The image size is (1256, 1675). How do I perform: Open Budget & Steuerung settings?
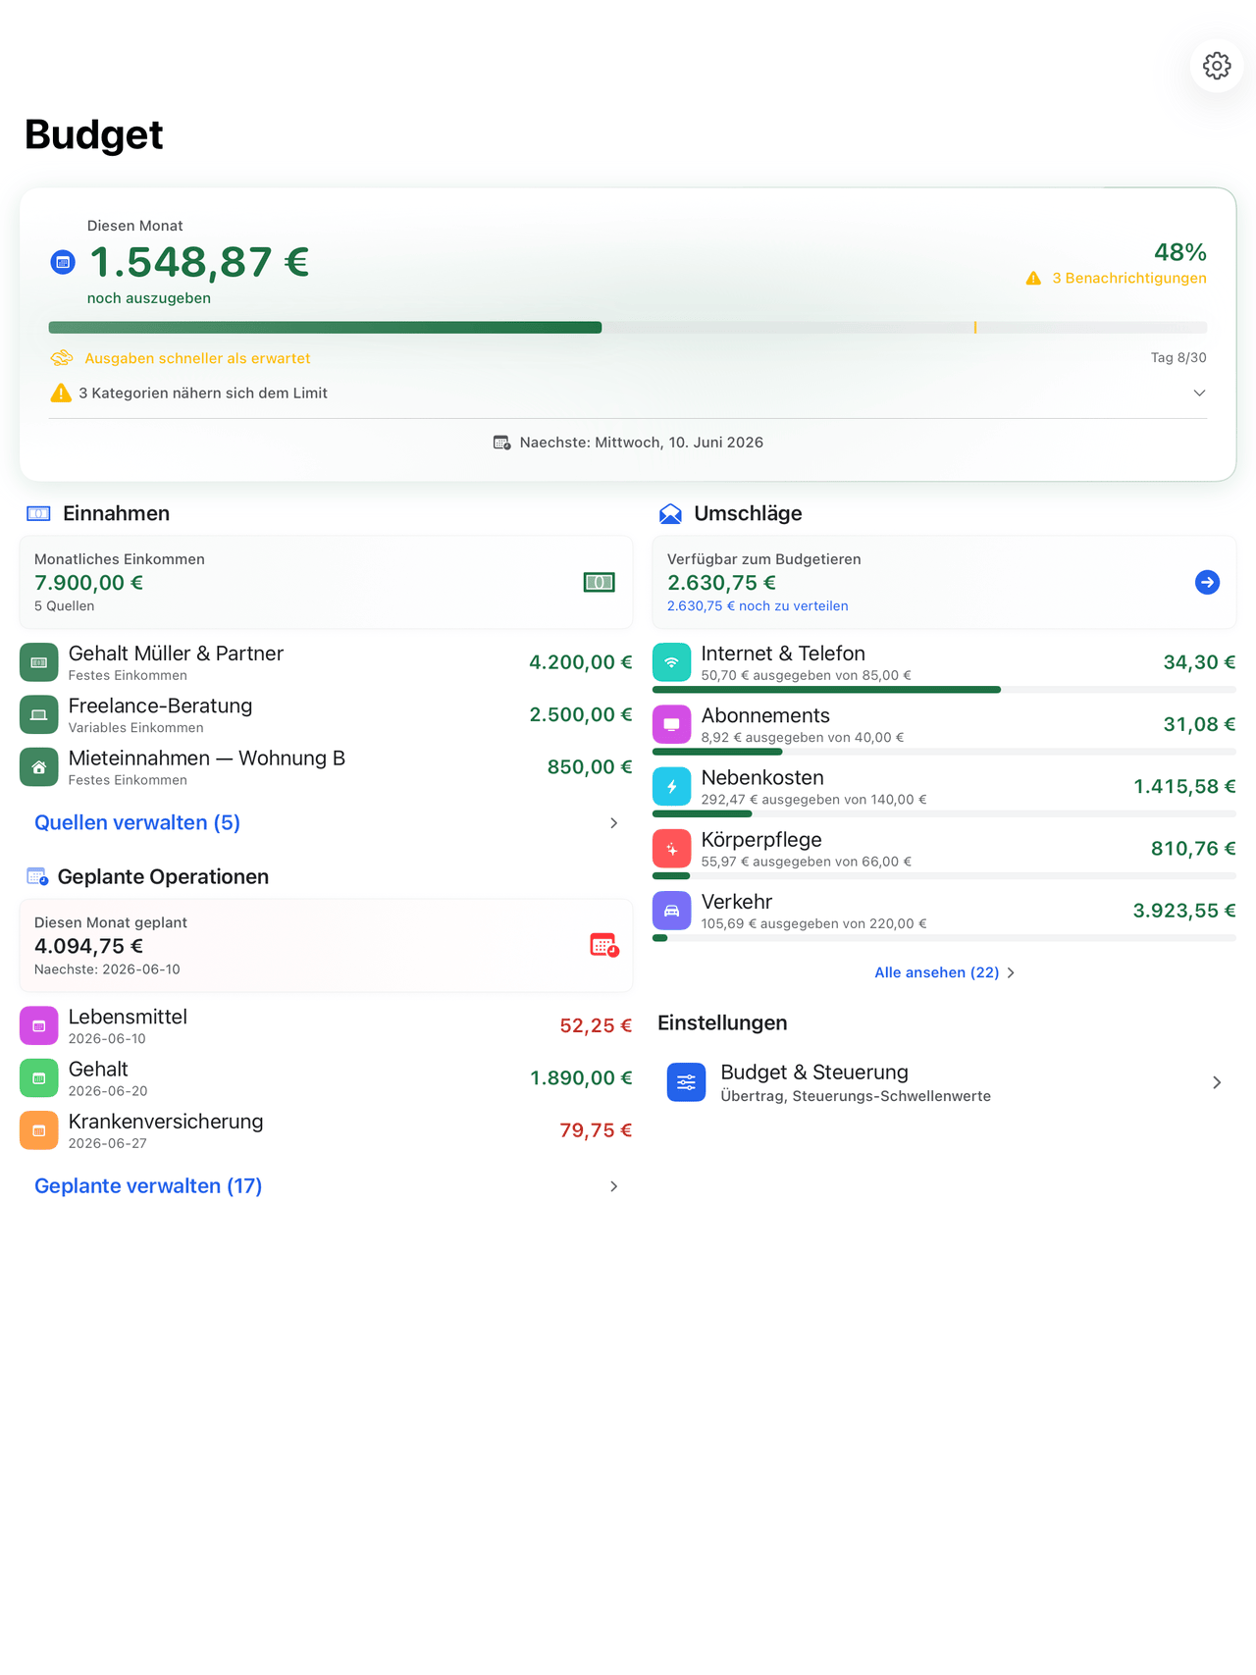pos(944,1082)
